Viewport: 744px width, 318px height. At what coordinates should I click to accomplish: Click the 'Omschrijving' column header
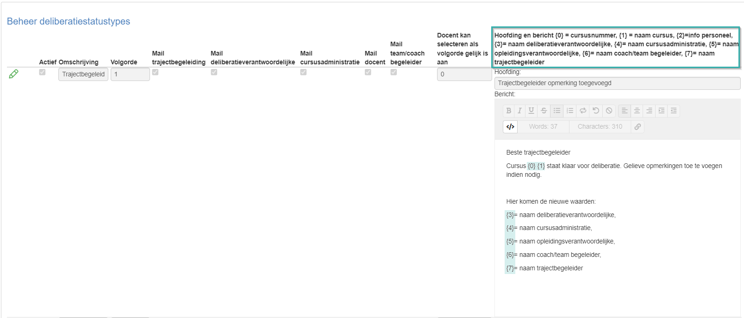point(78,62)
